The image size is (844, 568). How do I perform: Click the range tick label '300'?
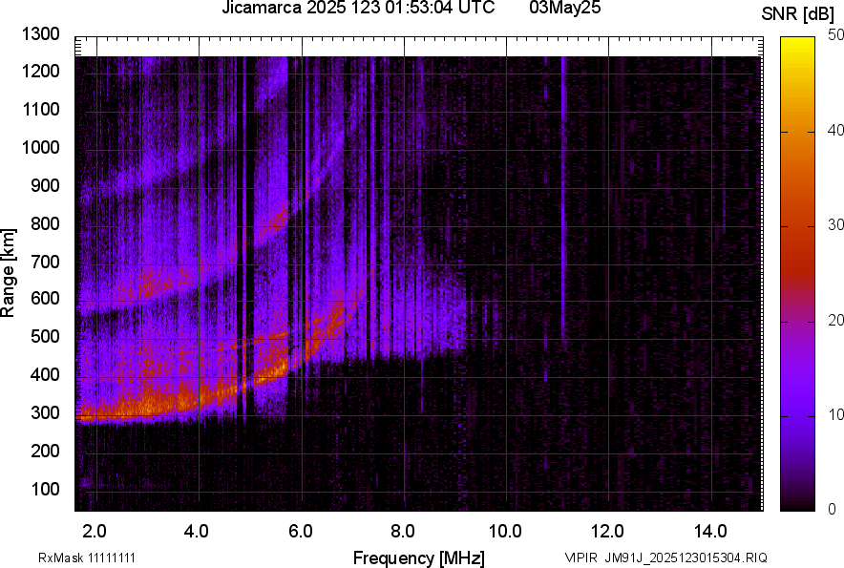point(45,413)
